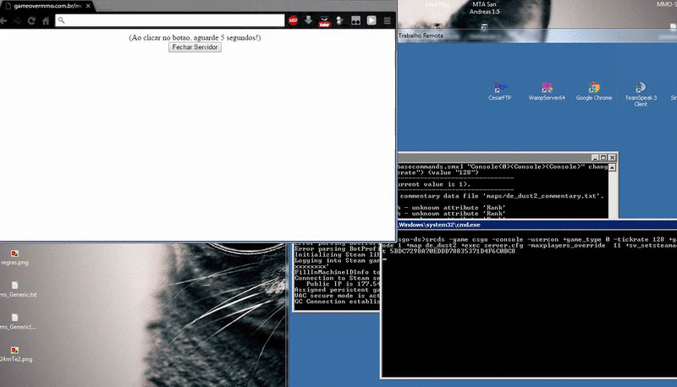Maximize the srcds console window
The image size is (677, 387).
tap(603, 157)
